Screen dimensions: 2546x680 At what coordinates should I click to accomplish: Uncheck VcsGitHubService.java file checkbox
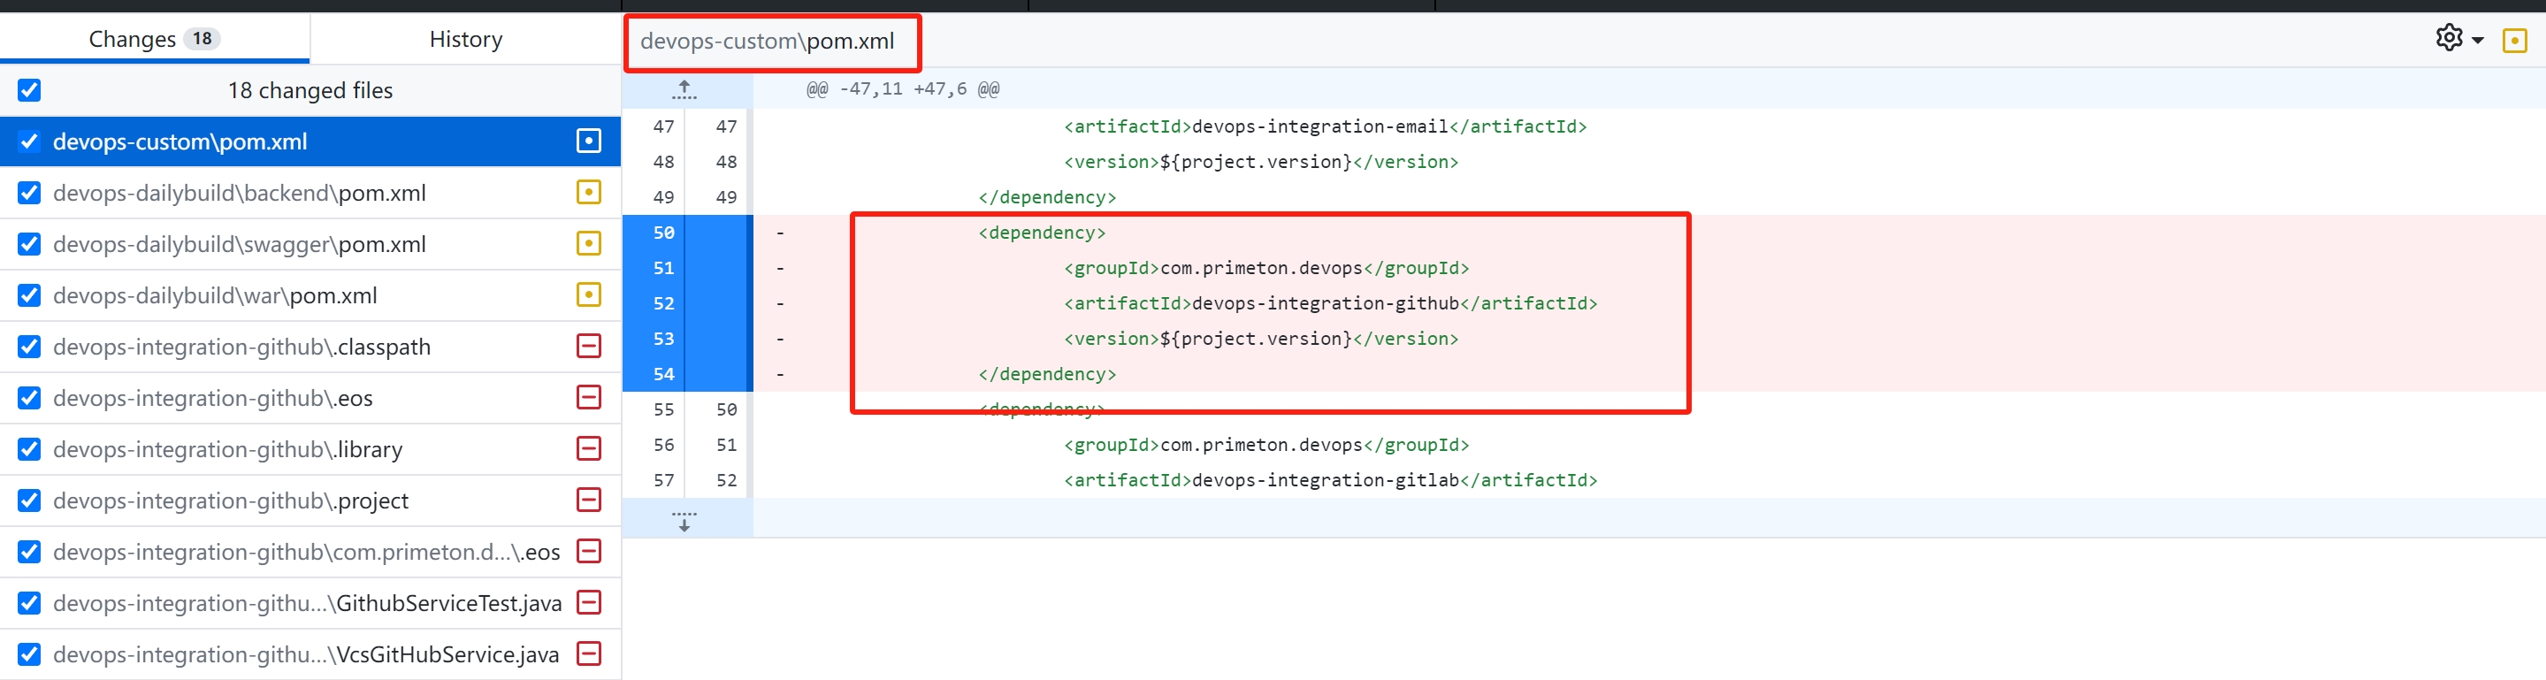point(30,654)
